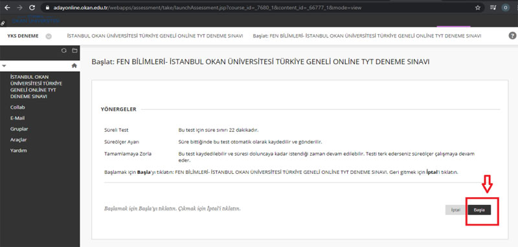Collapse course menu with triangle arrow
Screen dimensions: 518x247
coord(4,66)
